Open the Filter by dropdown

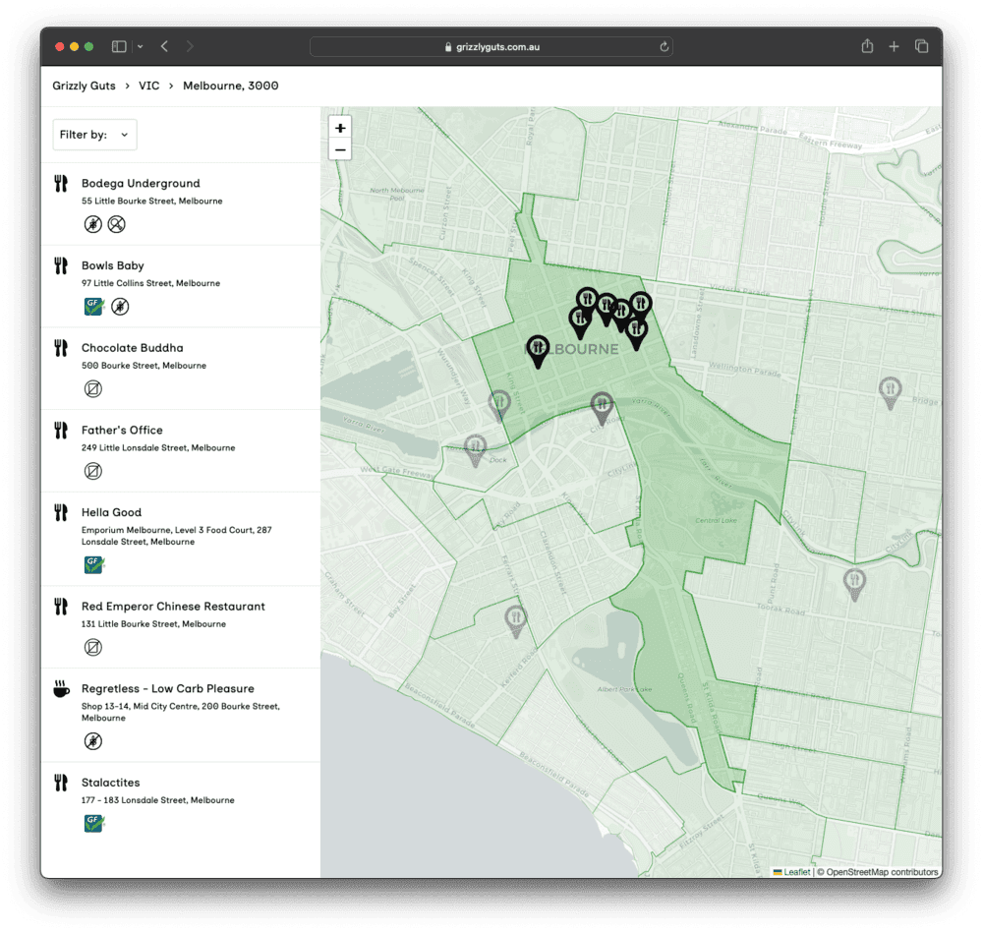click(94, 135)
